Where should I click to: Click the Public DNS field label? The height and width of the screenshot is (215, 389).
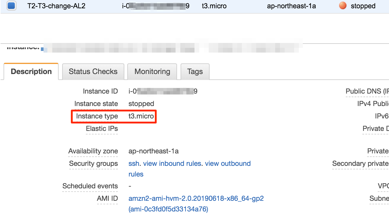point(367,92)
